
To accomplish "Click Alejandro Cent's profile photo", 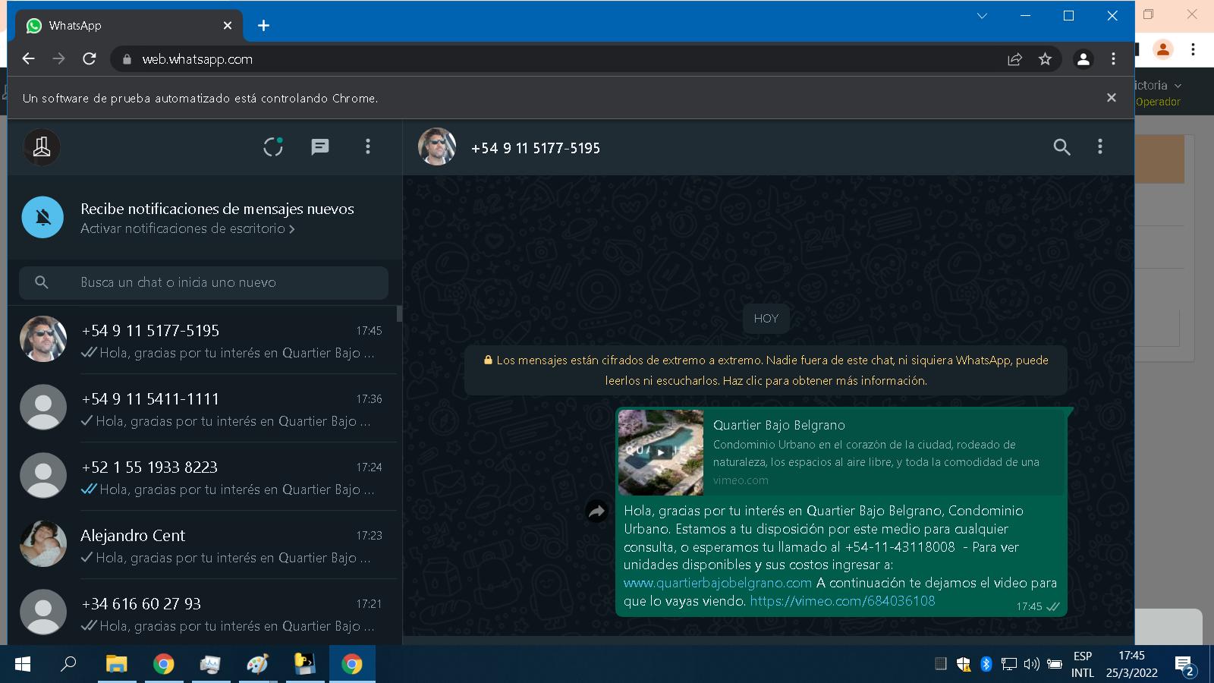I will tap(42, 544).
